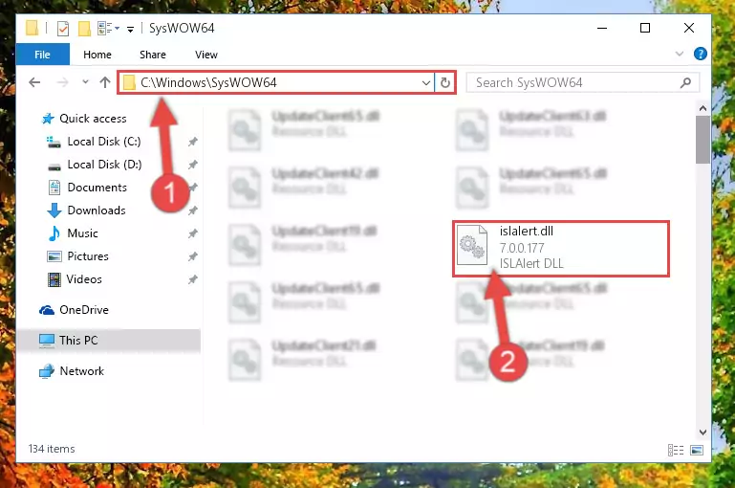Click the view options icon in quick access toolbar
This screenshot has height=488, width=735.
[x=105, y=29]
